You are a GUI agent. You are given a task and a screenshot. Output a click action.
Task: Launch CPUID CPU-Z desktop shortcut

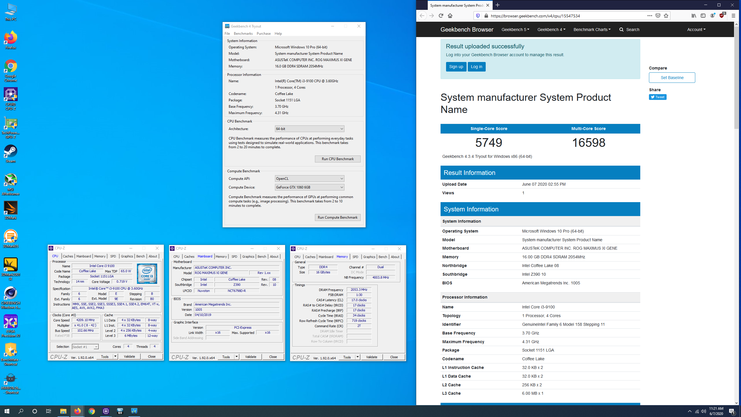(10, 99)
